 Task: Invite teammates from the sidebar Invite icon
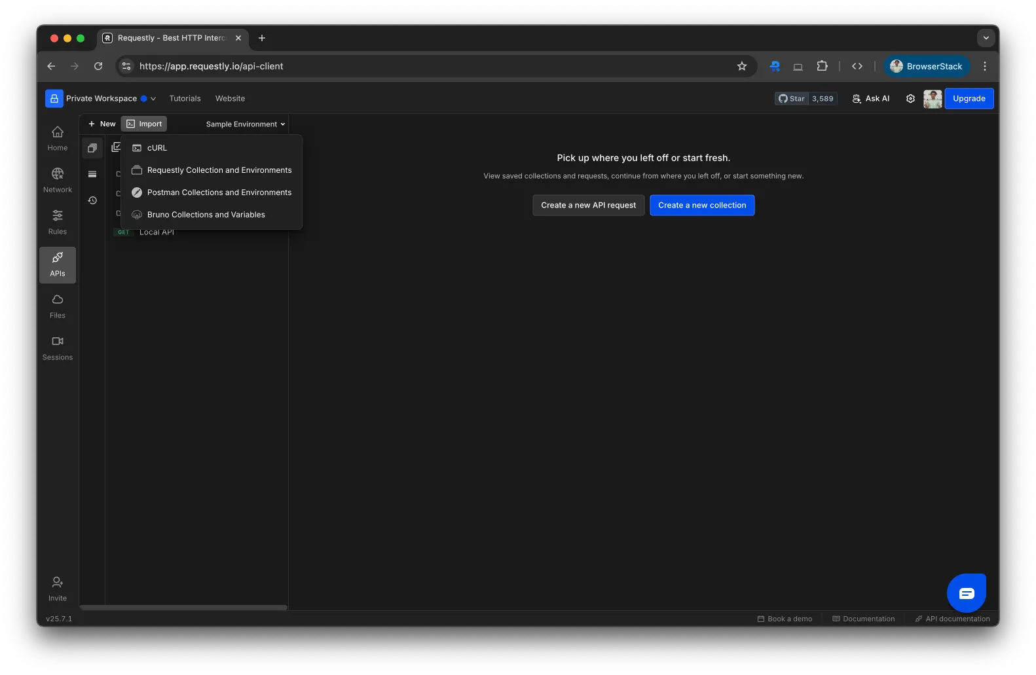tap(58, 589)
